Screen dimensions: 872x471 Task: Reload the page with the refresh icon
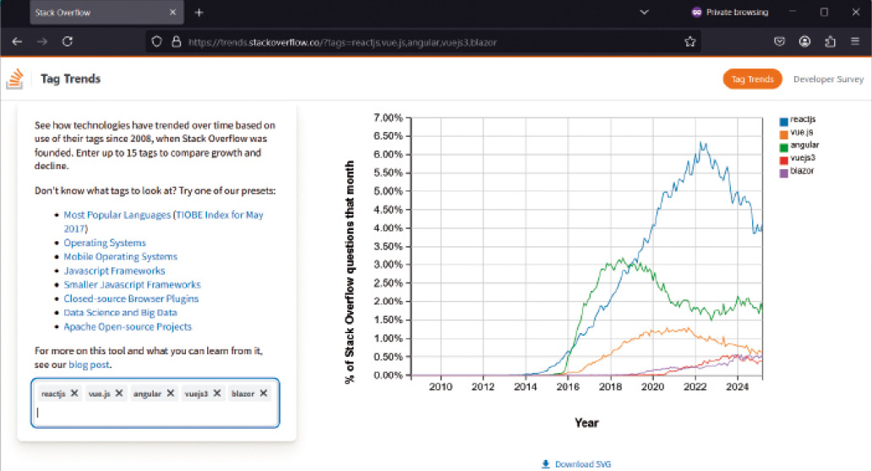coord(68,41)
